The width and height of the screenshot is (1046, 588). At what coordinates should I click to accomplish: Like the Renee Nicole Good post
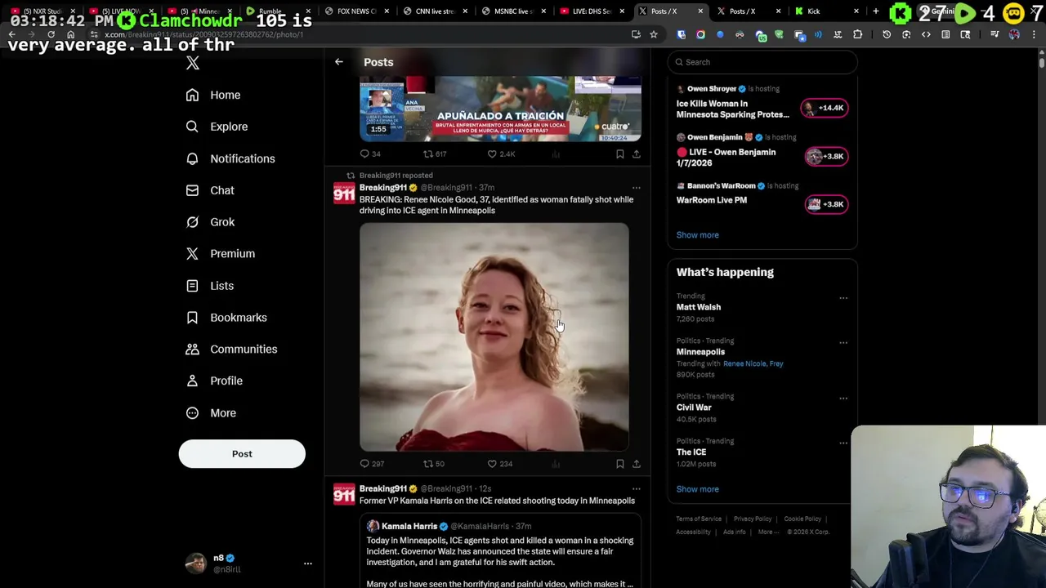coord(499,464)
